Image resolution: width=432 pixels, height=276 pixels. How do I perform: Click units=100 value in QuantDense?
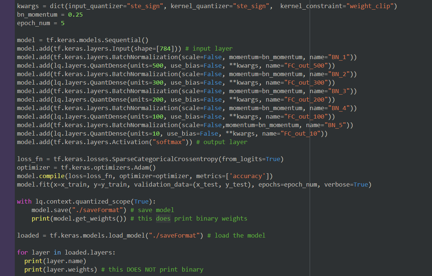158,117
